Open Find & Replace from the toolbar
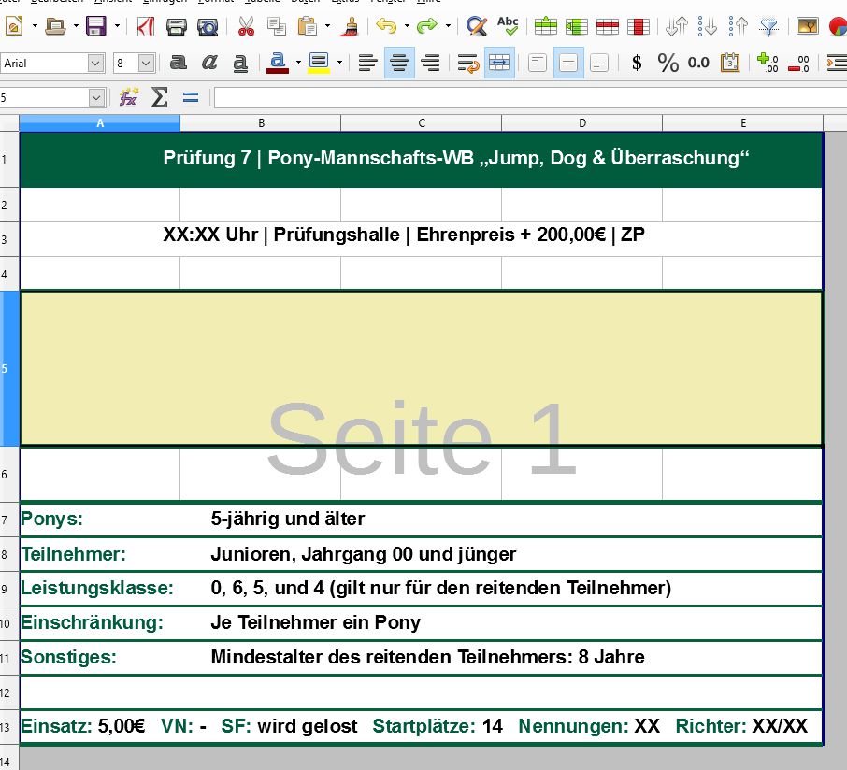Image resolution: width=847 pixels, height=770 pixels. (x=477, y=26)
